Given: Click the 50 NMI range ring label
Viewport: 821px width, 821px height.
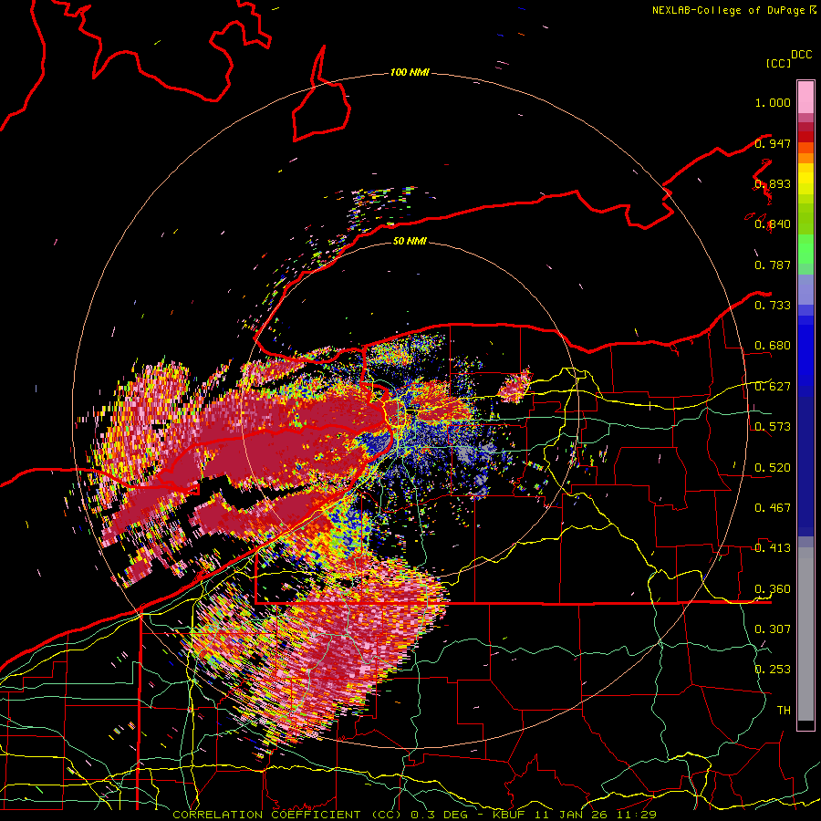Looking at the screenshot, I should coord(410,241).
